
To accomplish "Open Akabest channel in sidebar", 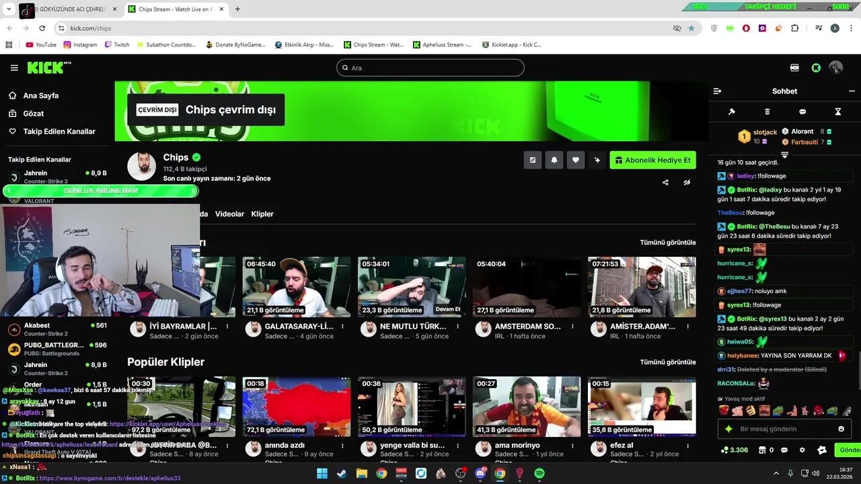I will click(x=57, y=329).
